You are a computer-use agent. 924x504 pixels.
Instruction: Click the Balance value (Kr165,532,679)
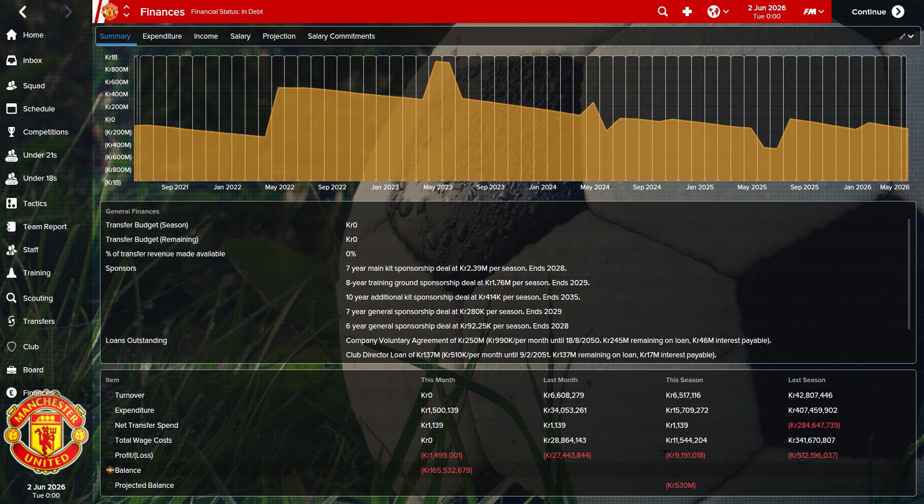446,471
